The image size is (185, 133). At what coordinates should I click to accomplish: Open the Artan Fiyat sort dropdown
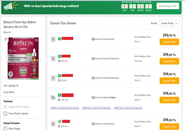coord(169,23)
